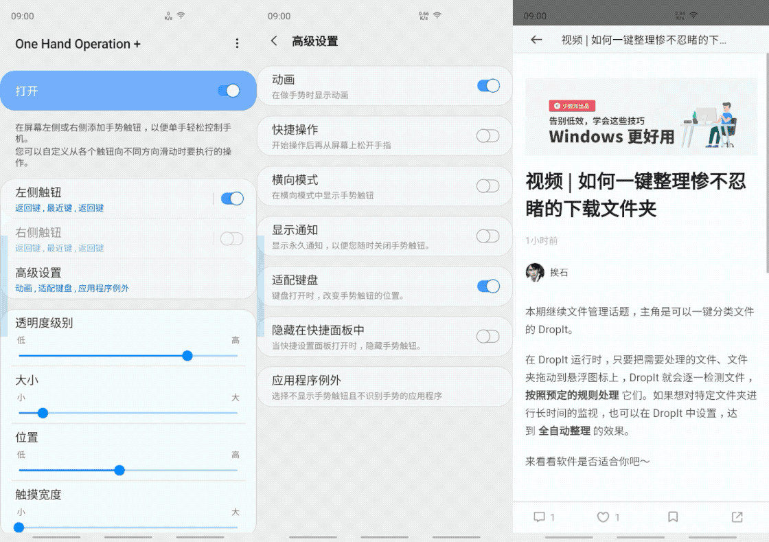Image resolution: width=769 pixels, height=542 pixels.
Task: Toggle the 打开 master switch
Action: tap(229, 91)
